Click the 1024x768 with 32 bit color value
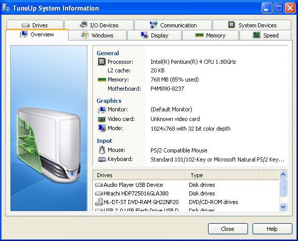Viewport: 298px width, 241px height. point(190,129)
